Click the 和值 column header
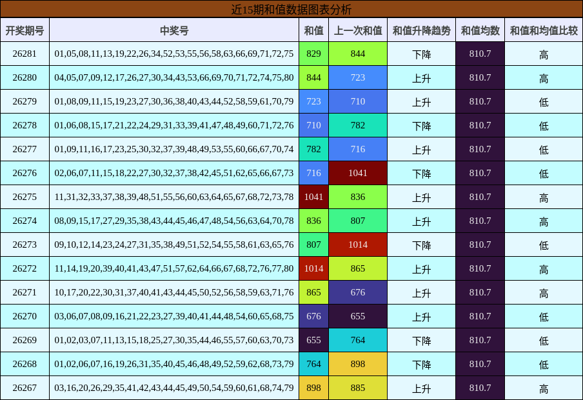This screenshot has width=583, height=400. (314, 30)
